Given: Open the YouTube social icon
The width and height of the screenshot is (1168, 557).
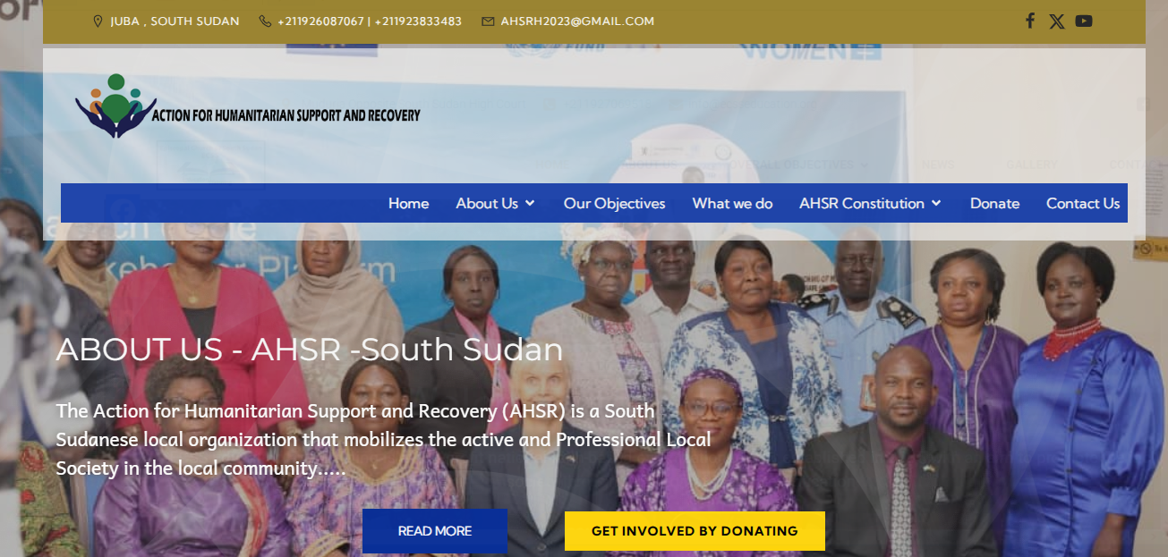Looking at the screenshot, I should click(1084, 21).
